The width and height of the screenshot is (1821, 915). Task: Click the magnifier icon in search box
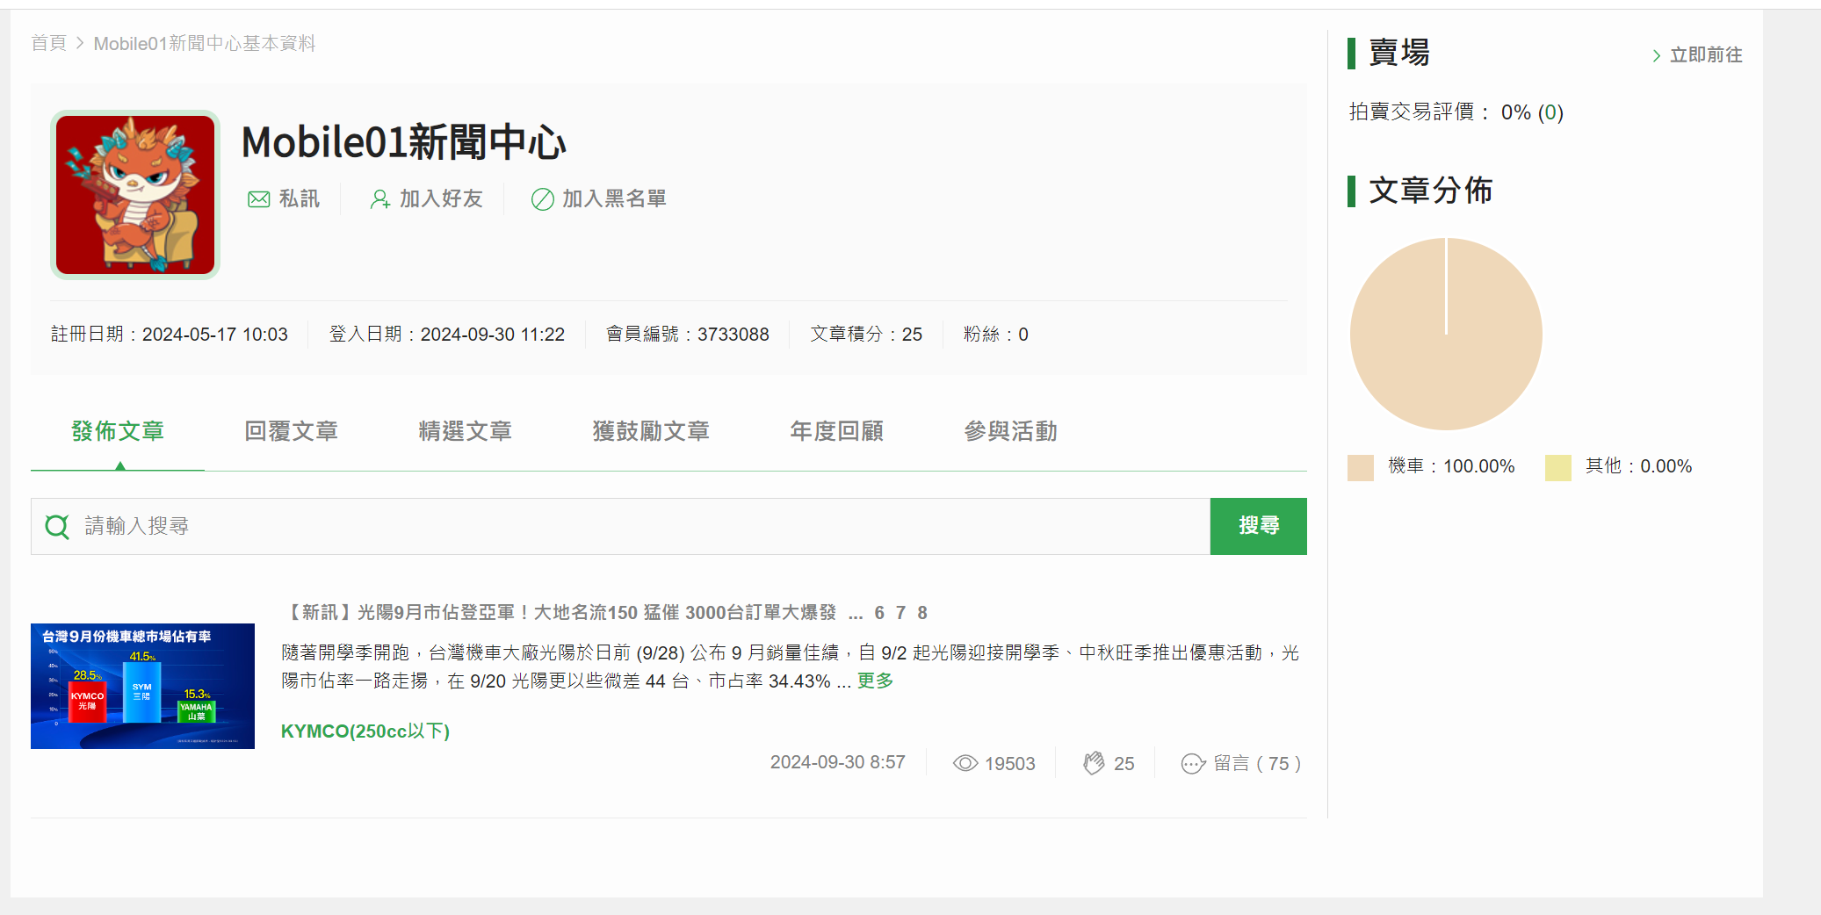pos(57,527)
